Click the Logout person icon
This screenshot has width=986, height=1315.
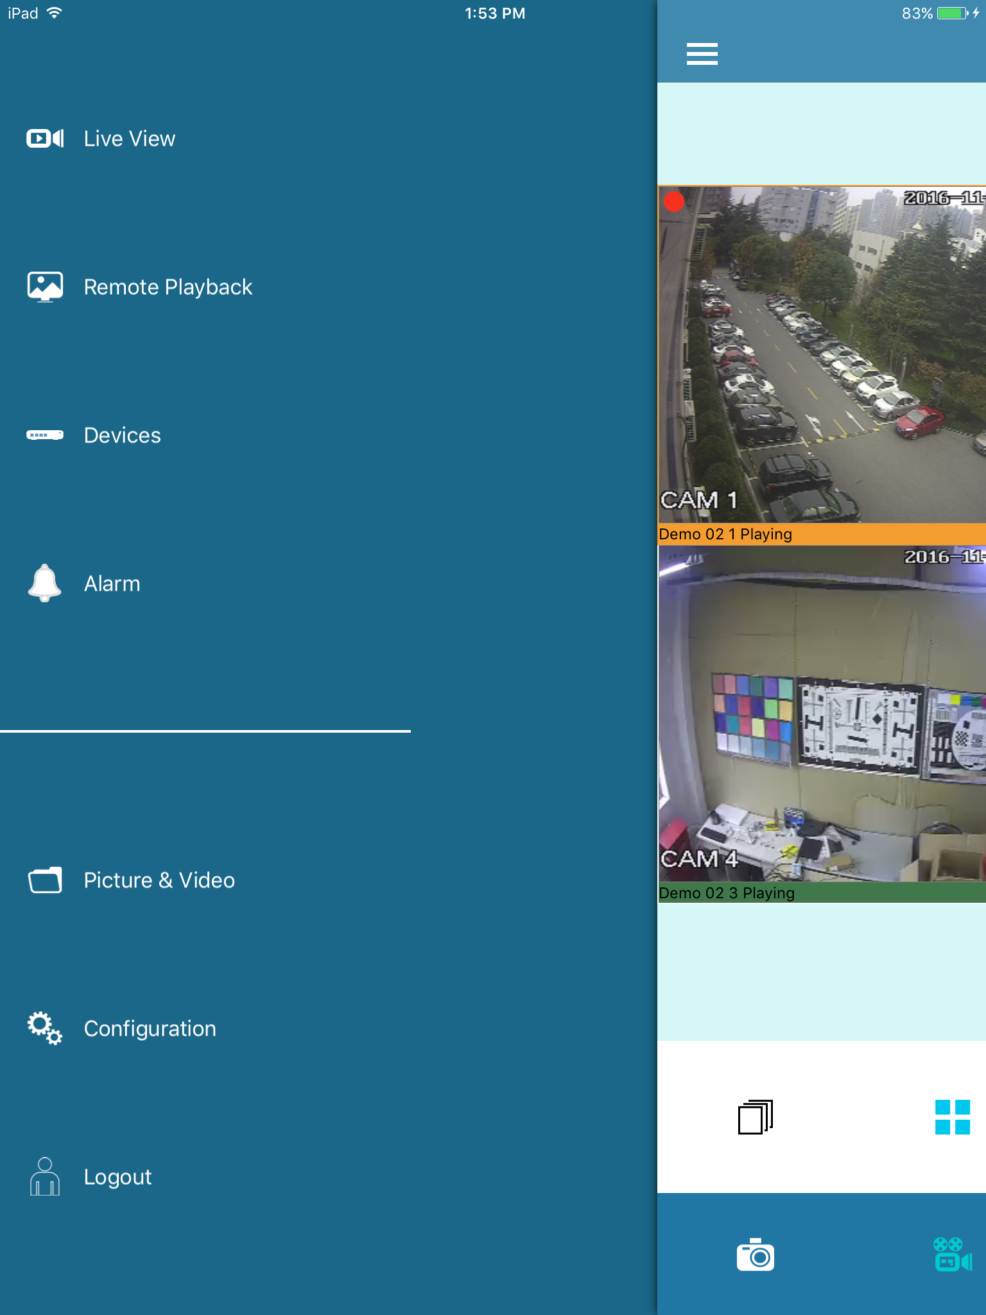tap(45, 1176)
